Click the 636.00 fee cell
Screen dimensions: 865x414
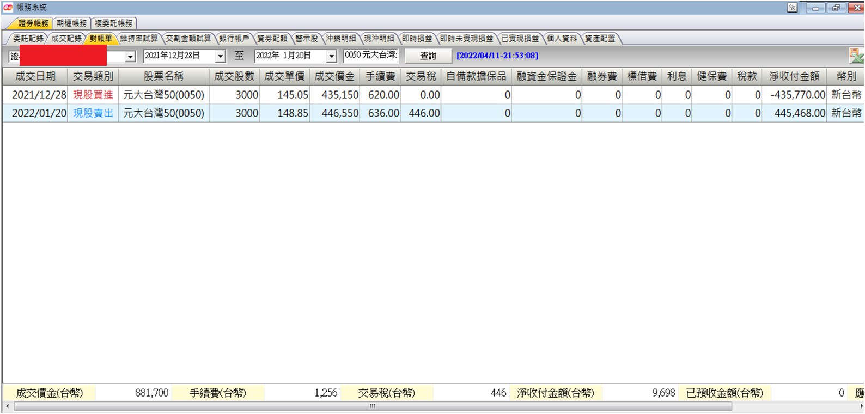click(x=380, y=113)
